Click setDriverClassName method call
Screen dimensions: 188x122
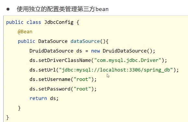65,60
